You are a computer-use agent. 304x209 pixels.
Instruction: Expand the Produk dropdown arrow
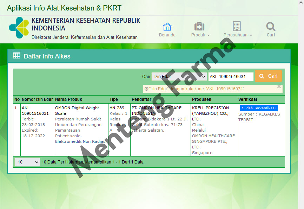[208, 35]
